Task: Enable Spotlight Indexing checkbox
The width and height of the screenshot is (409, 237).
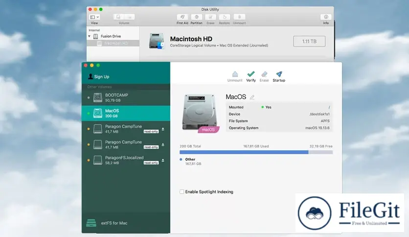Action: coord(182,192)
